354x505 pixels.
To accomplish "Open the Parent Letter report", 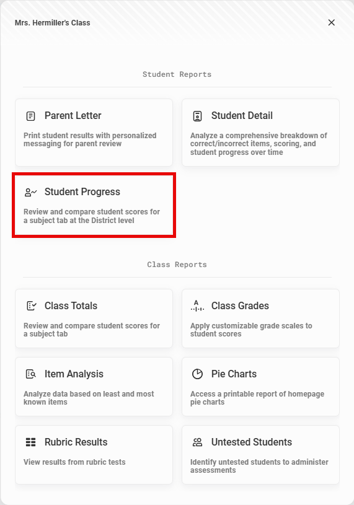I will pyautogui.click(x=94, y=133).
